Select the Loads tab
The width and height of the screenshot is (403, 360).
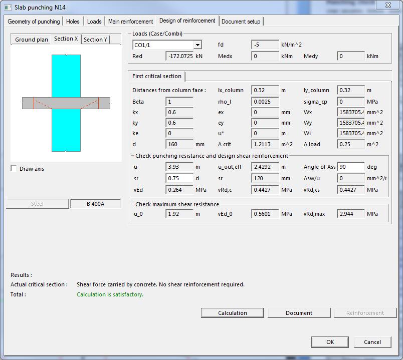pos(94,22)
